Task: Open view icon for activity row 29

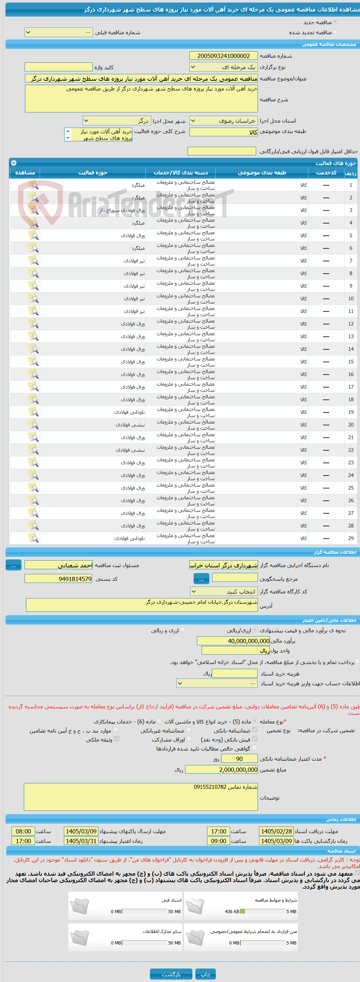Action: [33, 538]
